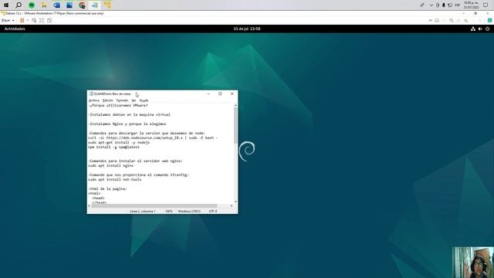Open the dropdown arrow beside the pause button
This screenshot has height=278, width=494.
[x=28, y=21]
